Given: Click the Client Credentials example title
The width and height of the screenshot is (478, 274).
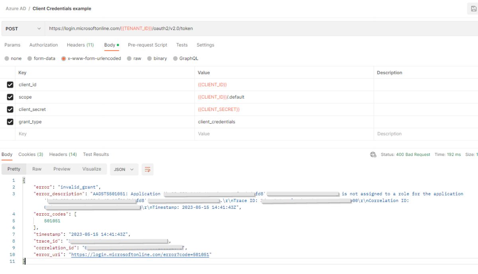Looking at the screenshot, I should [x=62, y=8].
